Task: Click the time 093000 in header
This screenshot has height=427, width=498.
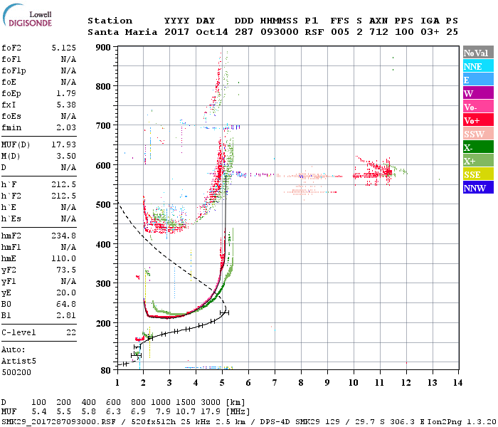Action: coord(280,32)
